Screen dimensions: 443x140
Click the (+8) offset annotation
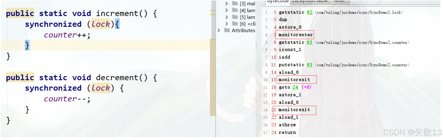pos(306,87)
